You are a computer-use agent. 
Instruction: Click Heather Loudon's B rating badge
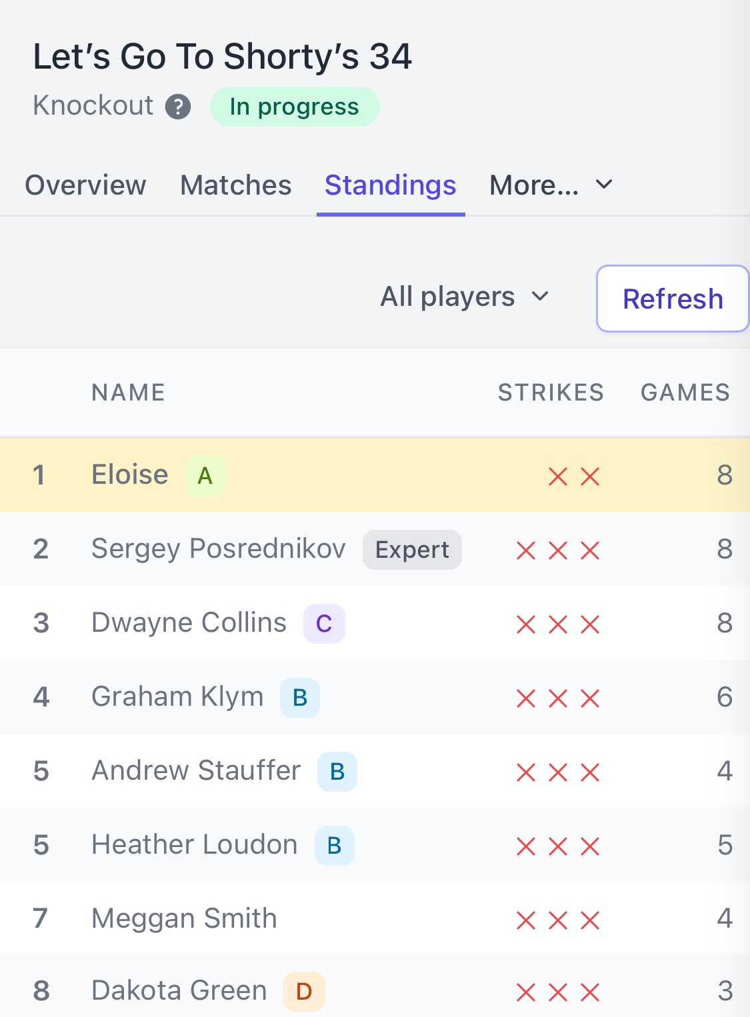335,846
